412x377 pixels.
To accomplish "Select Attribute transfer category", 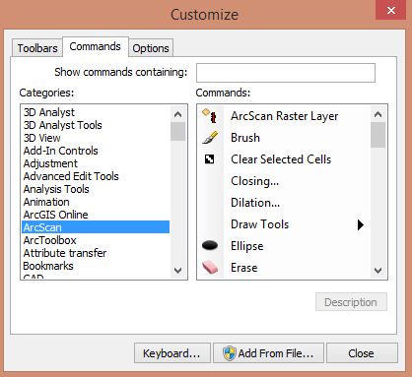I will 96,253.
